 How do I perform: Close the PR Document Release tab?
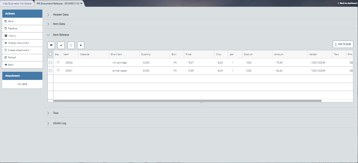point(81,4)
